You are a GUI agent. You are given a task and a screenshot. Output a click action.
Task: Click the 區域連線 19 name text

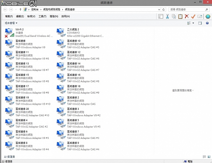point(22,97)
